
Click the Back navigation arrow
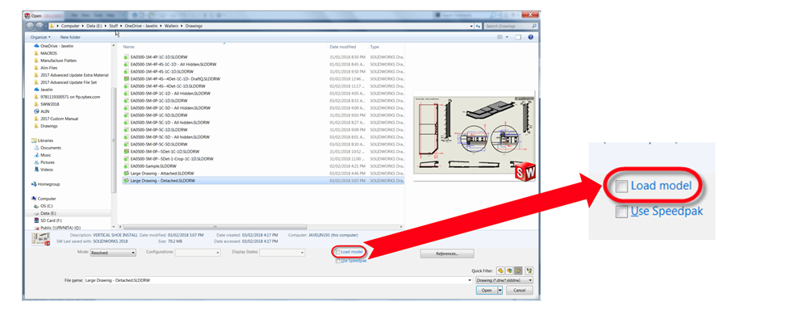29,26
